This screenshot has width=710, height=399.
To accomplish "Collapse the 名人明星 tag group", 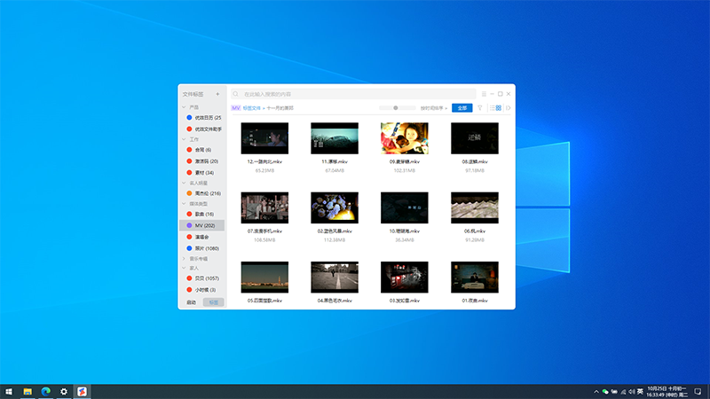I will (184, 184).
